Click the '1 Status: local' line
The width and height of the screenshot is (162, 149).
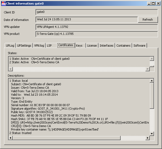[19, 81]
